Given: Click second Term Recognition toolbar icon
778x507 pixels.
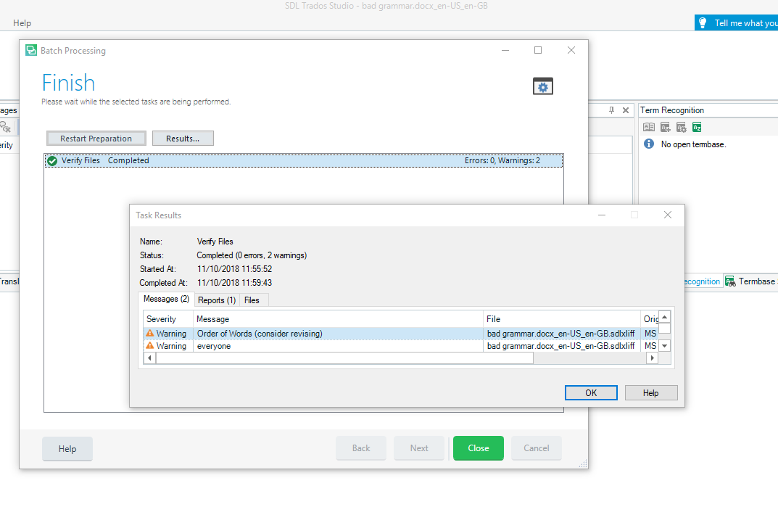Looking at the screenshot, I should click(666, 127).
